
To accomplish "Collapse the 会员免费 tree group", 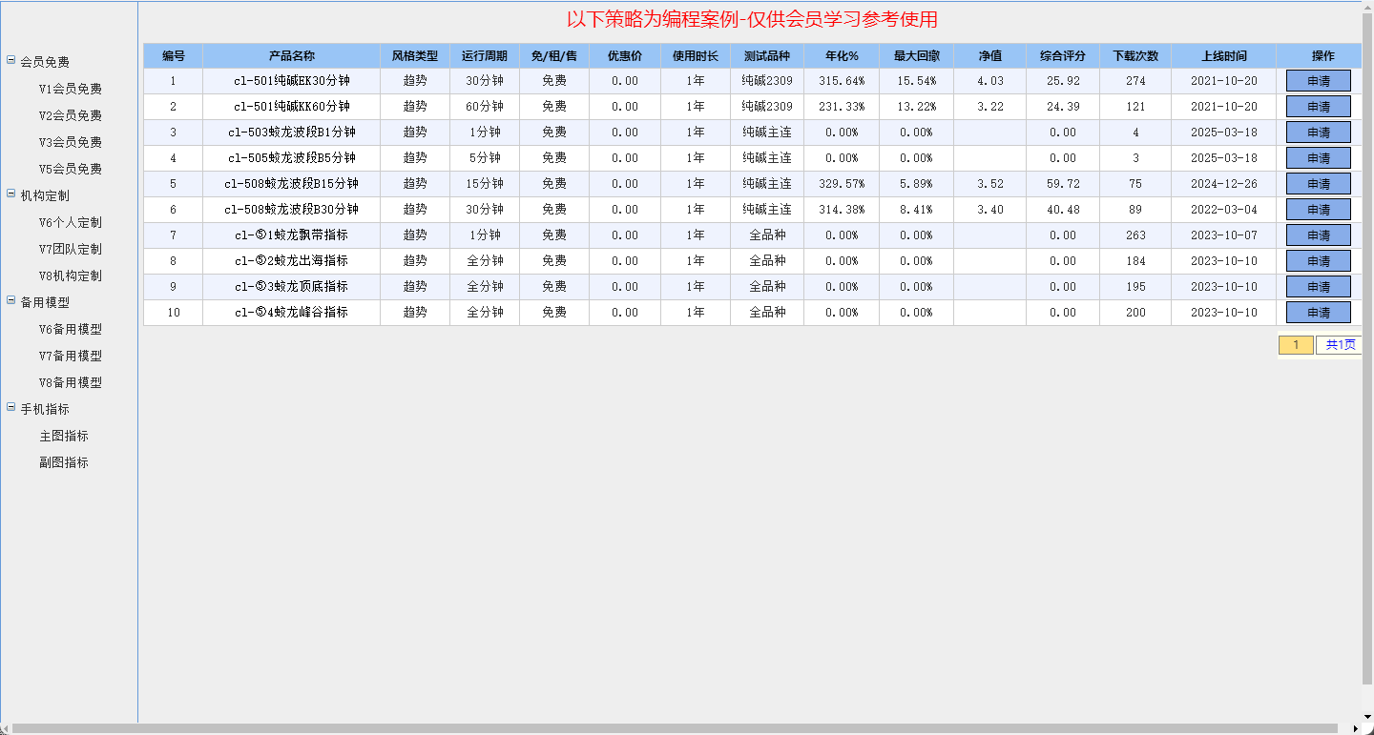I will pos(11,61).
